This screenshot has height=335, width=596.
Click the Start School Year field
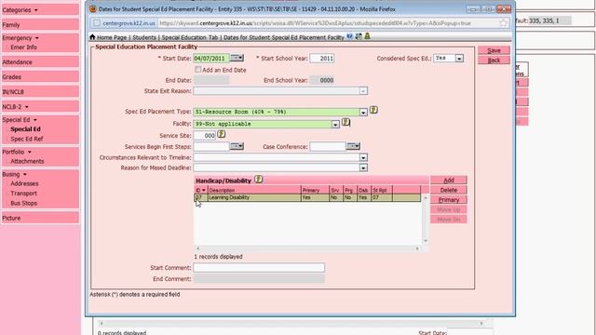(x=322, y=58)
